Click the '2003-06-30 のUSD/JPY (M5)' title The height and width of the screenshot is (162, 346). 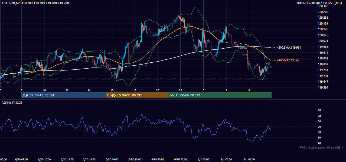(319, 3)
